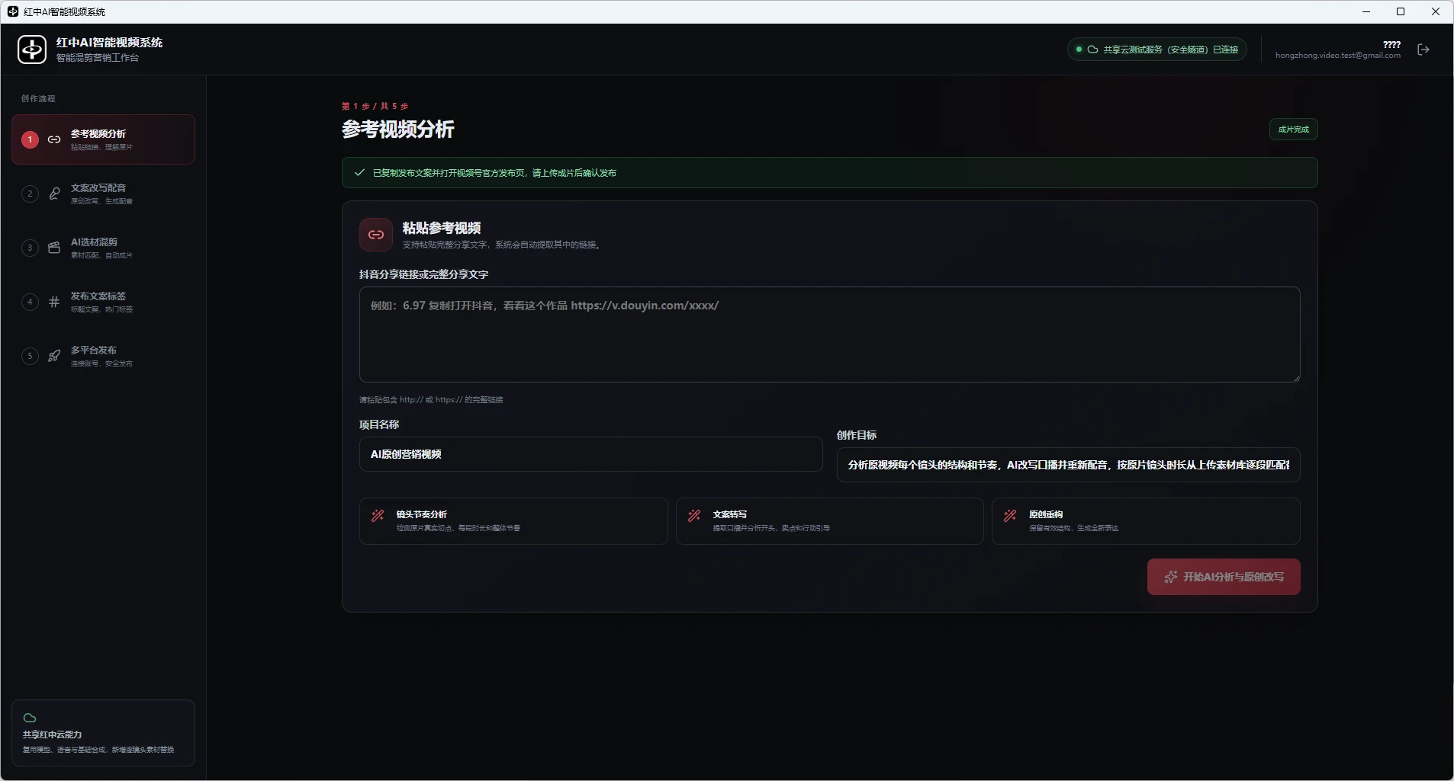Select the 文案转写 feature card

(x=829, y=521)
